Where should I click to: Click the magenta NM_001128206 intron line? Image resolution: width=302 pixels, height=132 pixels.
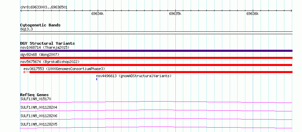pyautogui.click(x=156, y=119)
